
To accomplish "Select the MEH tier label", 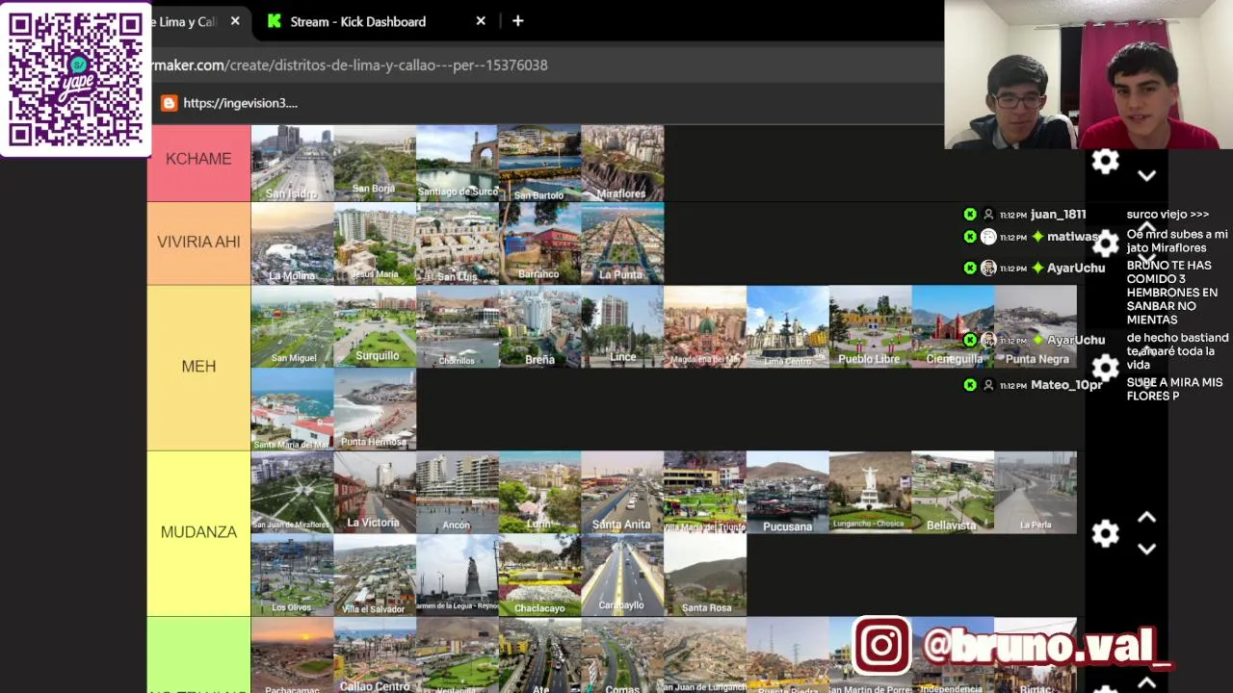I will tap(198, 367).
